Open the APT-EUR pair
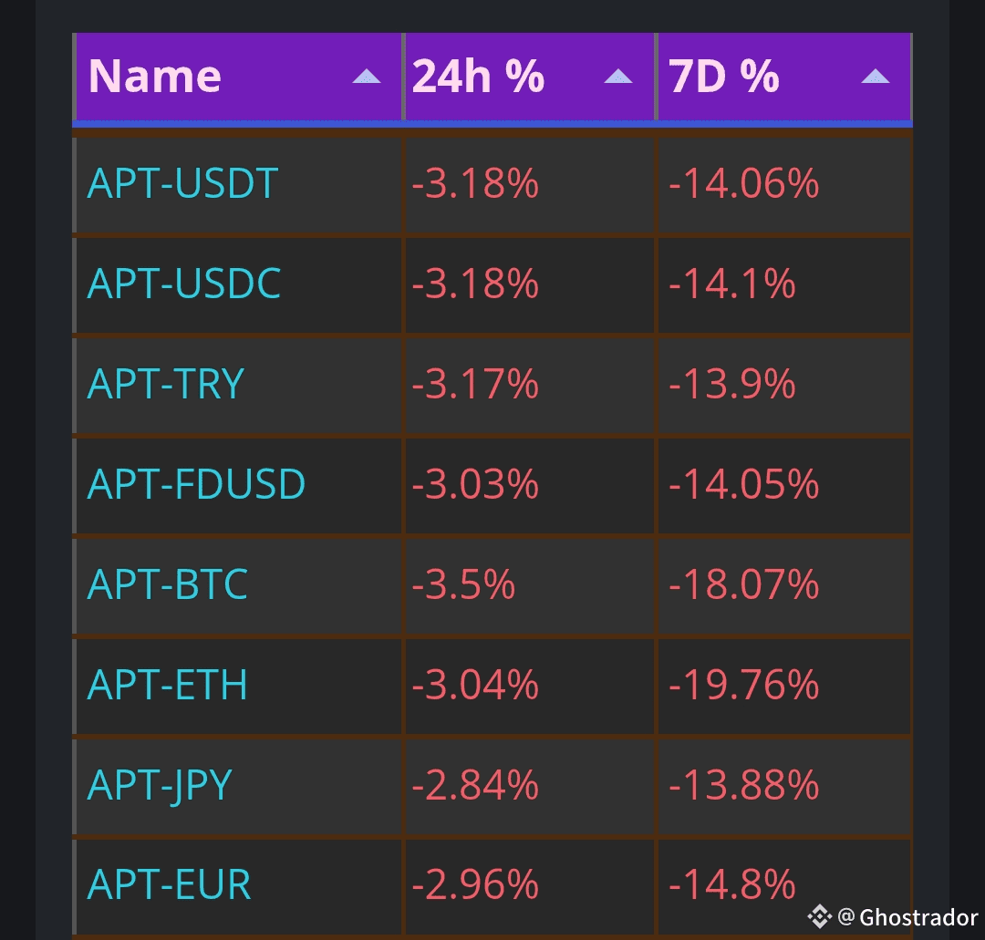Viewport: 985px width, 940px height. [170, 885]
